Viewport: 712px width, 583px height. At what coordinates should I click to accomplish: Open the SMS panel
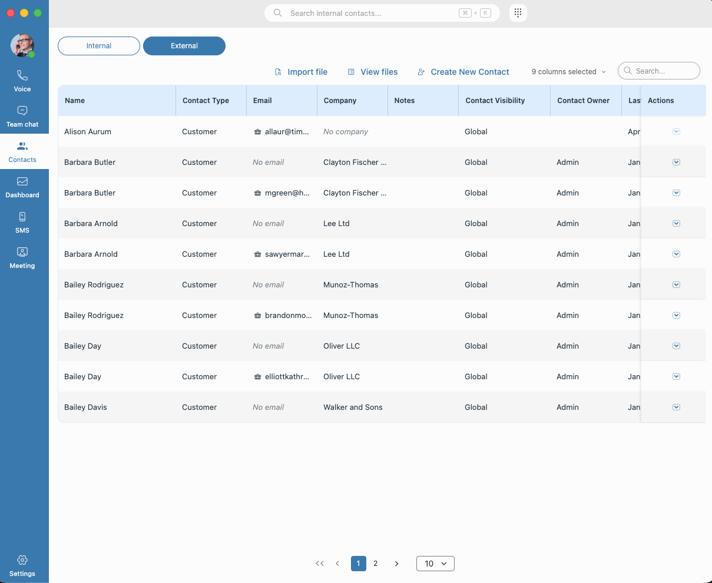pyautogui.click(x=22, y=222)
